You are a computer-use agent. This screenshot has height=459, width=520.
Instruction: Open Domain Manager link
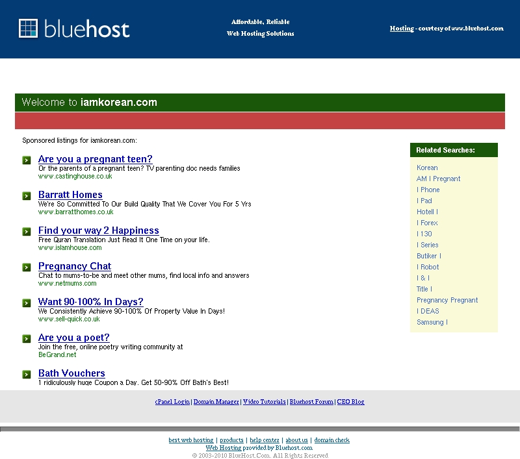click(216, 402)
